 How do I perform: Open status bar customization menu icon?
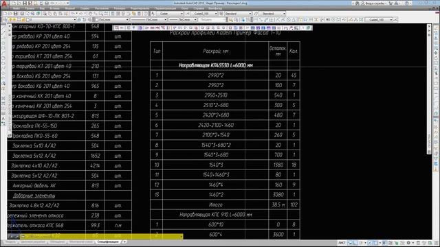436,242
